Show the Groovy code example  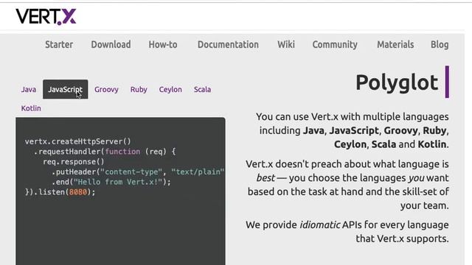[106, 89]
